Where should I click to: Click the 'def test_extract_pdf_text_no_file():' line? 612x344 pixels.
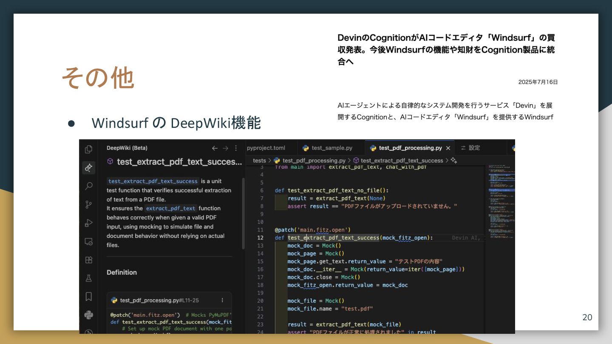coord(331,190)
